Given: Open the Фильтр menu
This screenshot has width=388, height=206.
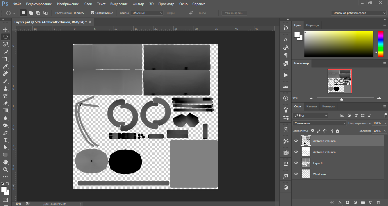Looking at the screenshot, I should pos(138,4).
